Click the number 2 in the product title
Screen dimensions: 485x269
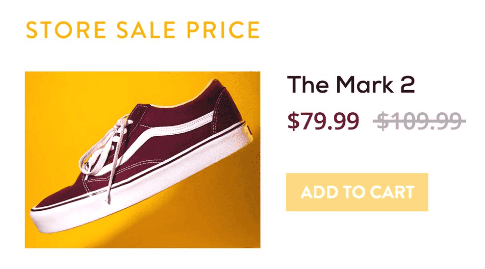[x=407, y=85]
